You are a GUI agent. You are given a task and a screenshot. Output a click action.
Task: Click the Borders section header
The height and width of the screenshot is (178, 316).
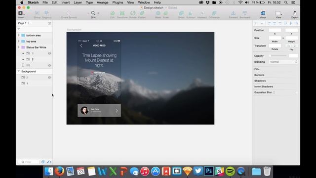pos(259,75)
